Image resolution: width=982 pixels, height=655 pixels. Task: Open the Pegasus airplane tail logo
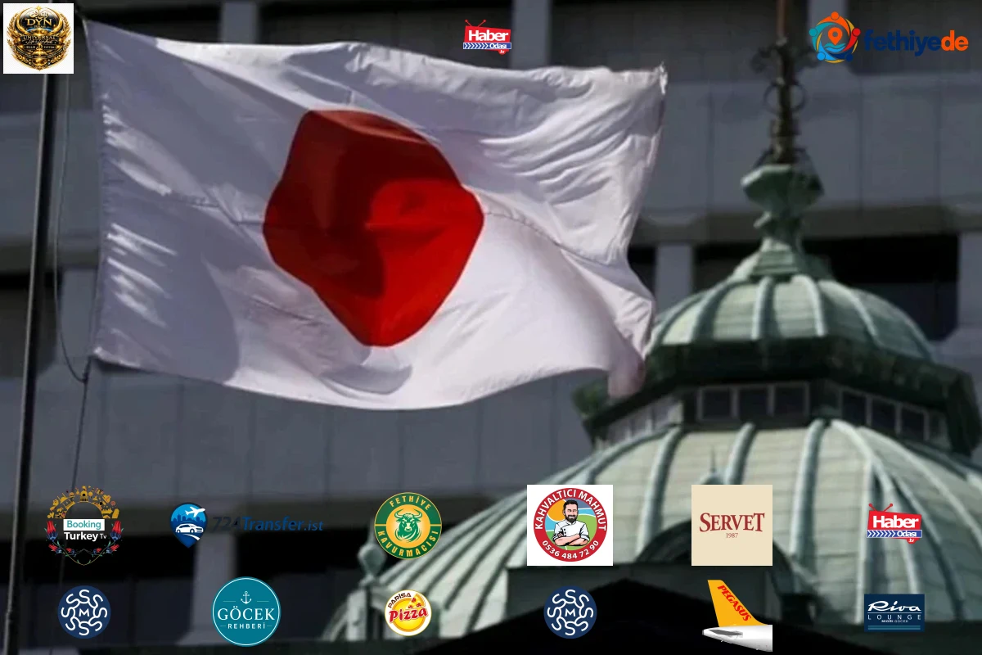[x=736, y=615]
